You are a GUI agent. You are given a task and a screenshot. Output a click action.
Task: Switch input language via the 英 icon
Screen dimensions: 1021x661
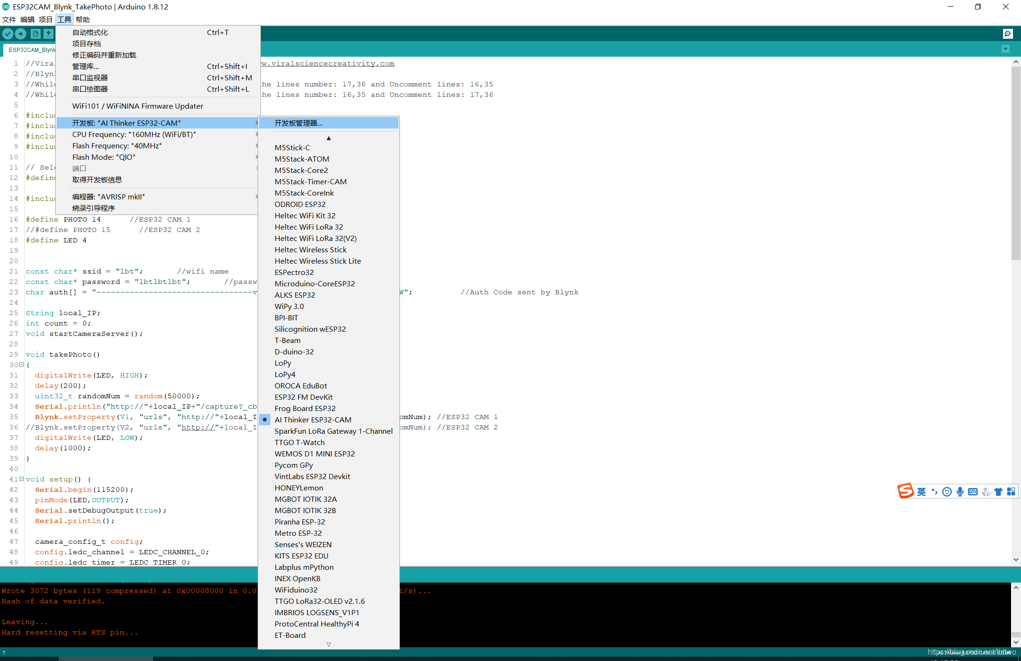[921, 492]
